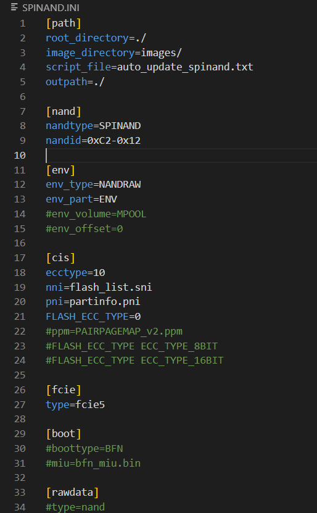
Task: Select line number 10 in gutter
Action: (20, 156)
